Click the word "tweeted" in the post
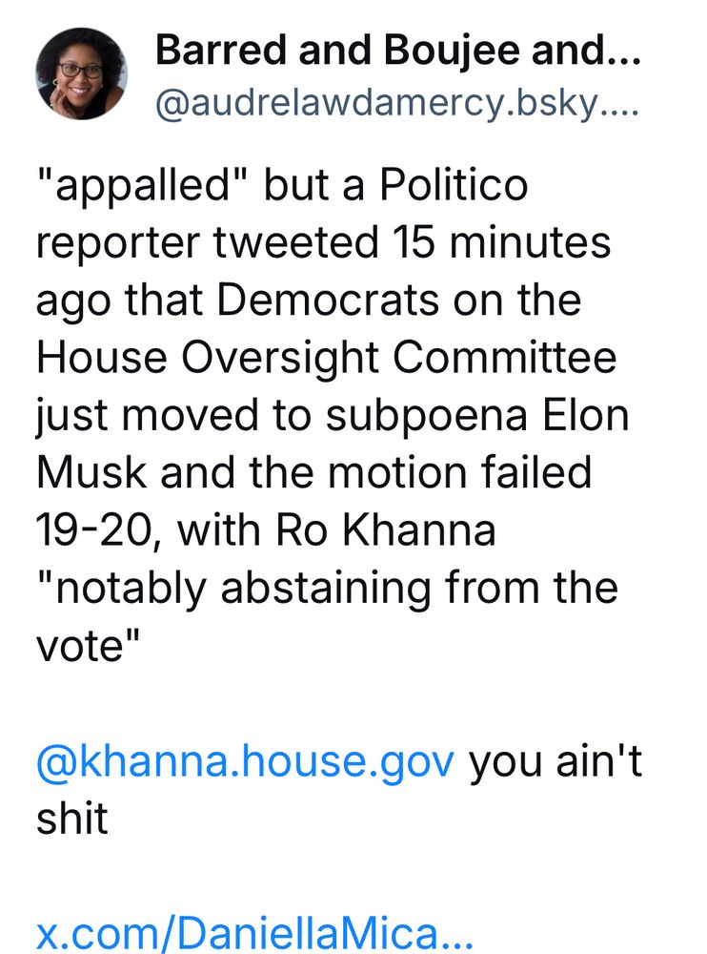 click(295, 242)
